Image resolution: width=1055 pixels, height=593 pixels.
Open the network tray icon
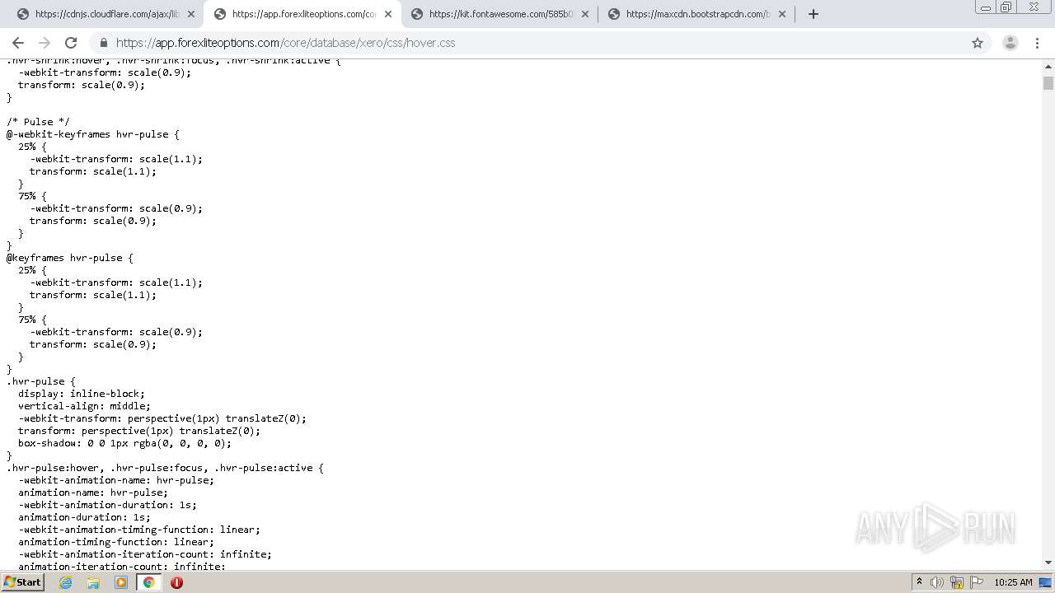[957, 582]
